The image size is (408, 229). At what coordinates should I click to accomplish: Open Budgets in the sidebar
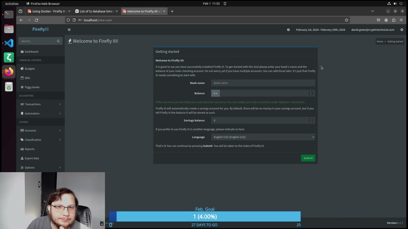point(40,69)
